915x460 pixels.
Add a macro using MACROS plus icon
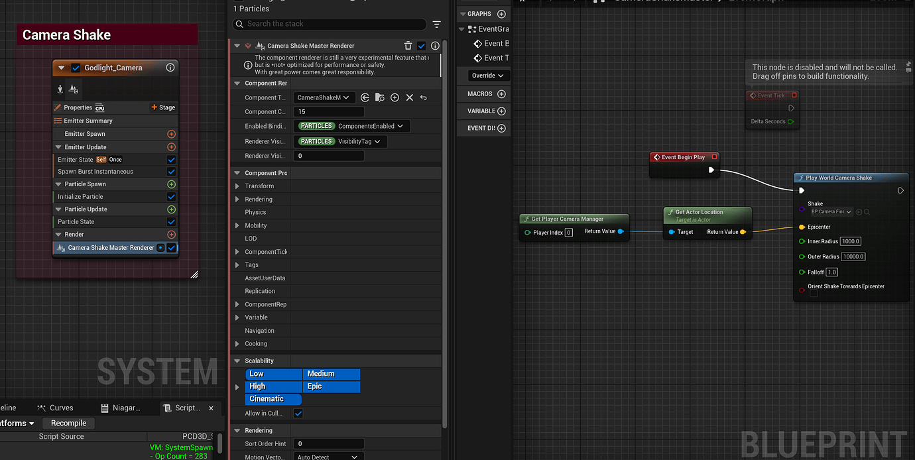pyautogui.click(x=501, y=94)
